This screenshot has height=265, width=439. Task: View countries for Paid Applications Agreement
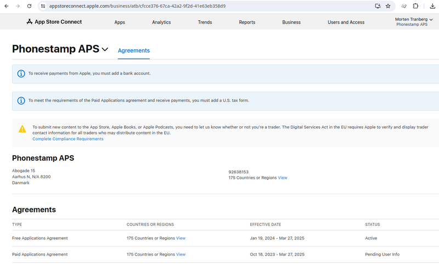click(181, 255)
